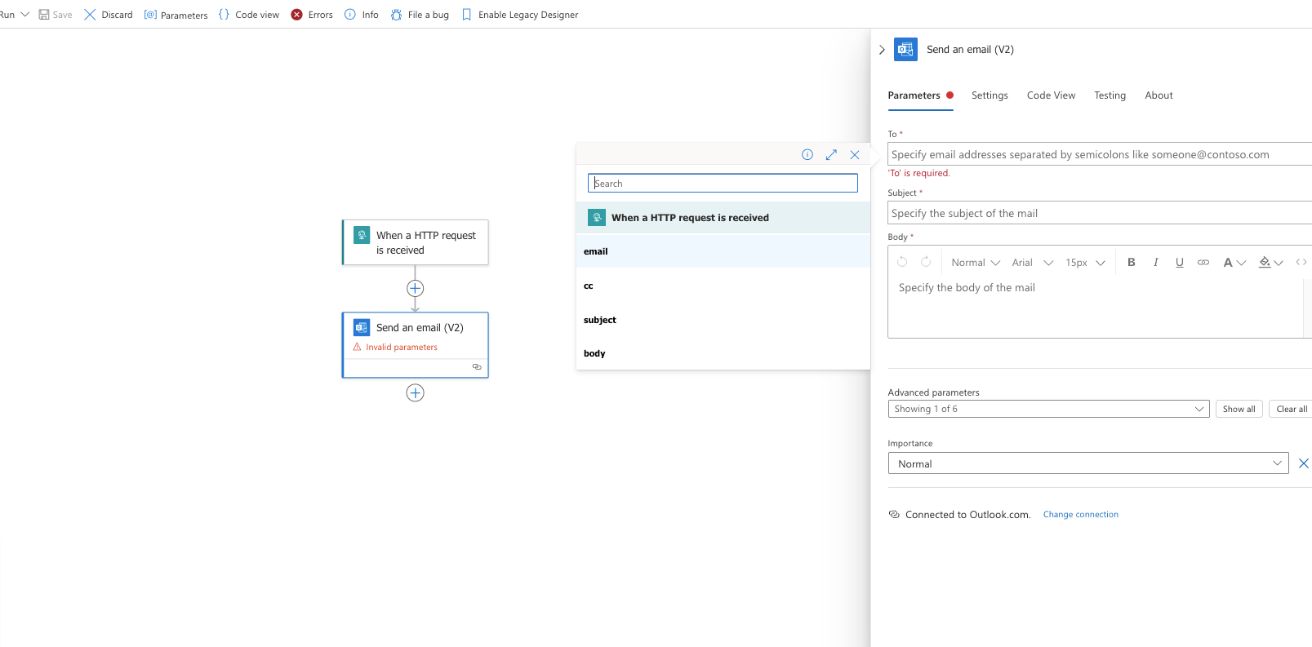Screen dimensions: 1312x647
Task: Click the Change connection link
Action: 1080,515
